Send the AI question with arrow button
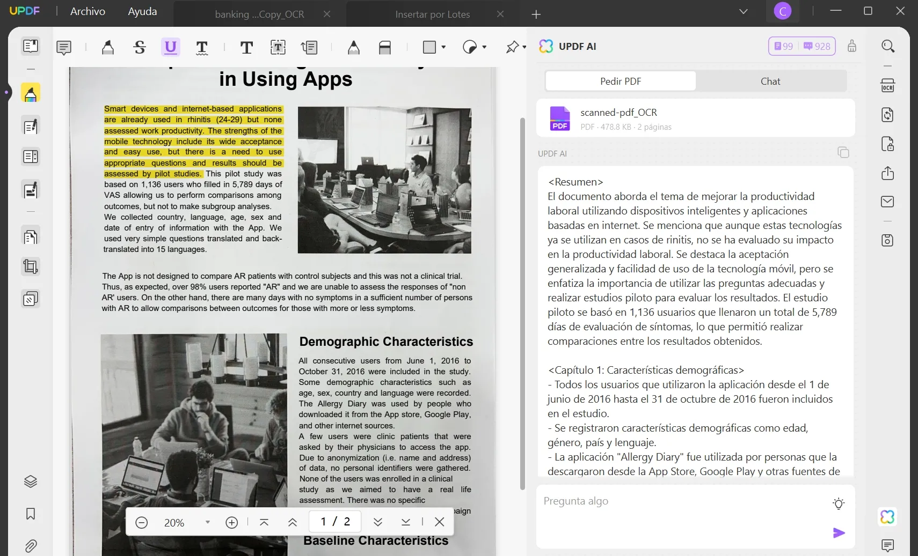The height and width of the screenshot is (556, 918). click(839, 532)
